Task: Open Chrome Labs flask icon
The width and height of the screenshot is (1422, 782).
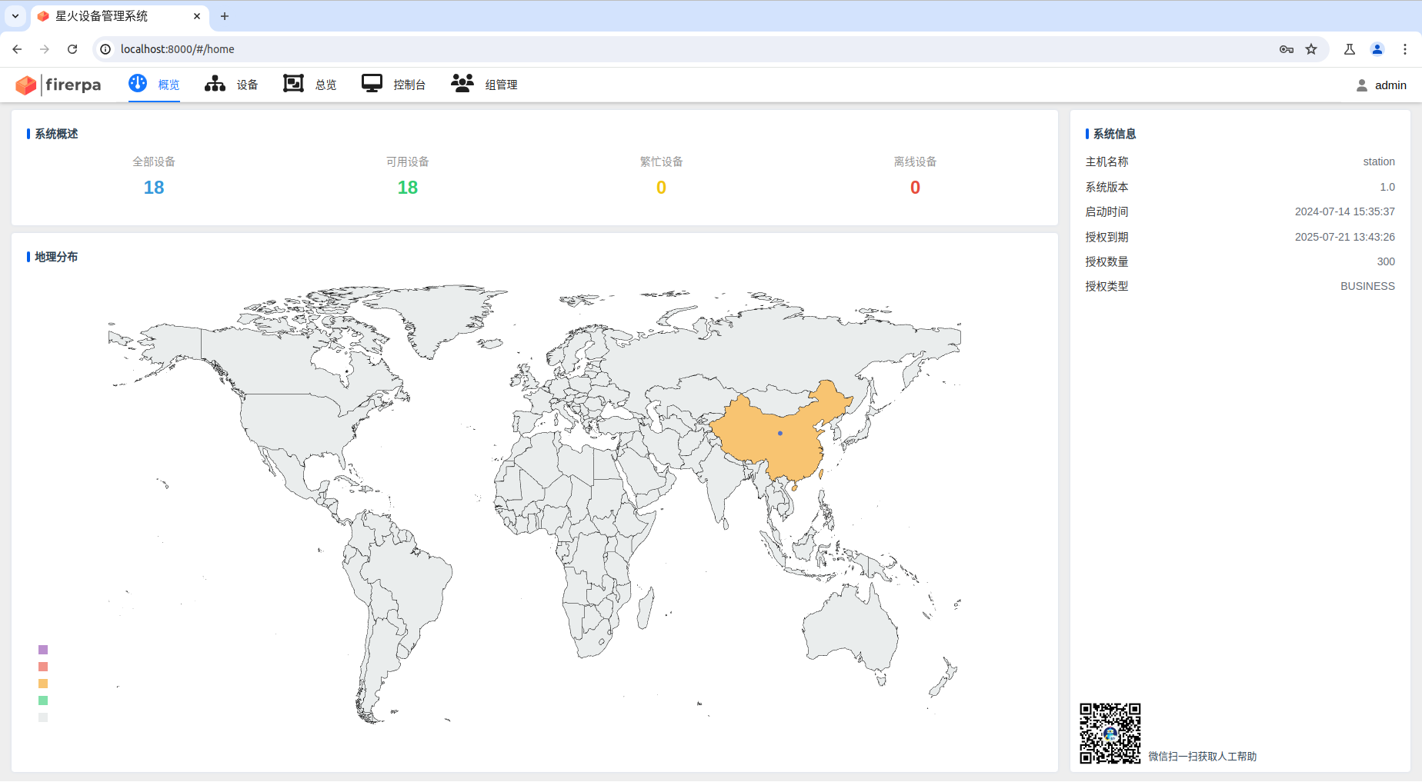Action: [1350, 49]
